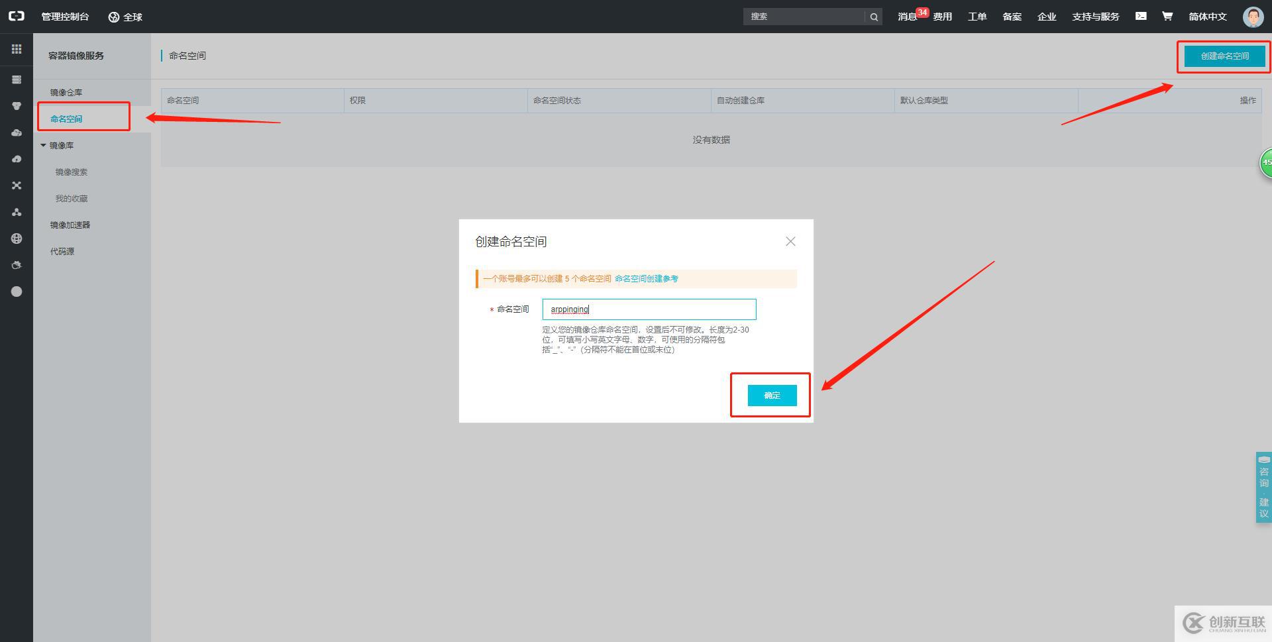Open the 工单 menu
Screen dimensions: 1272x642
(977, 17)
